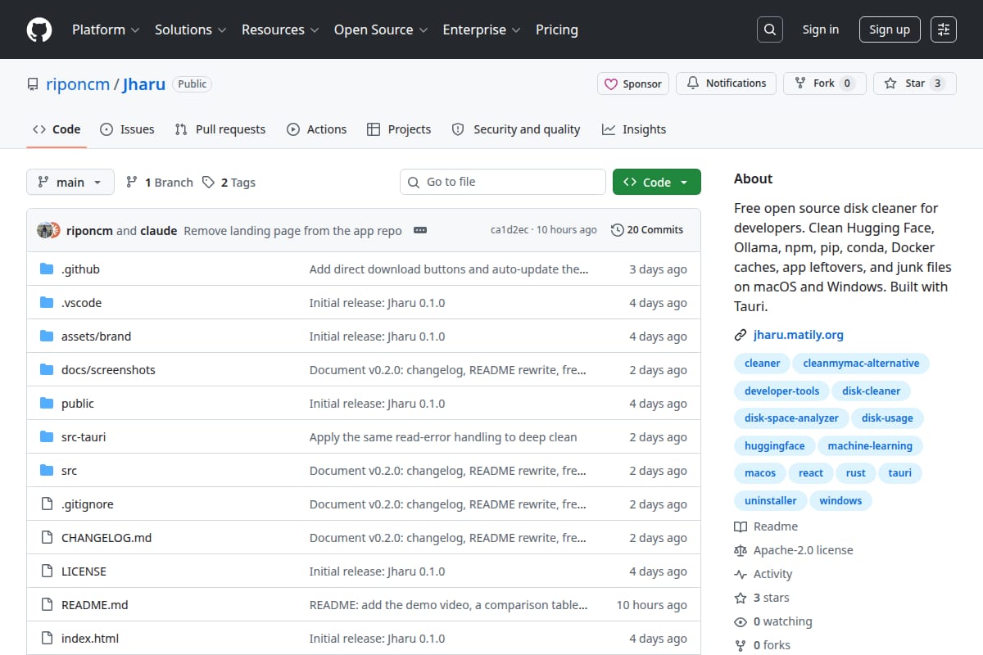Open the riponcm owner link

78,84
